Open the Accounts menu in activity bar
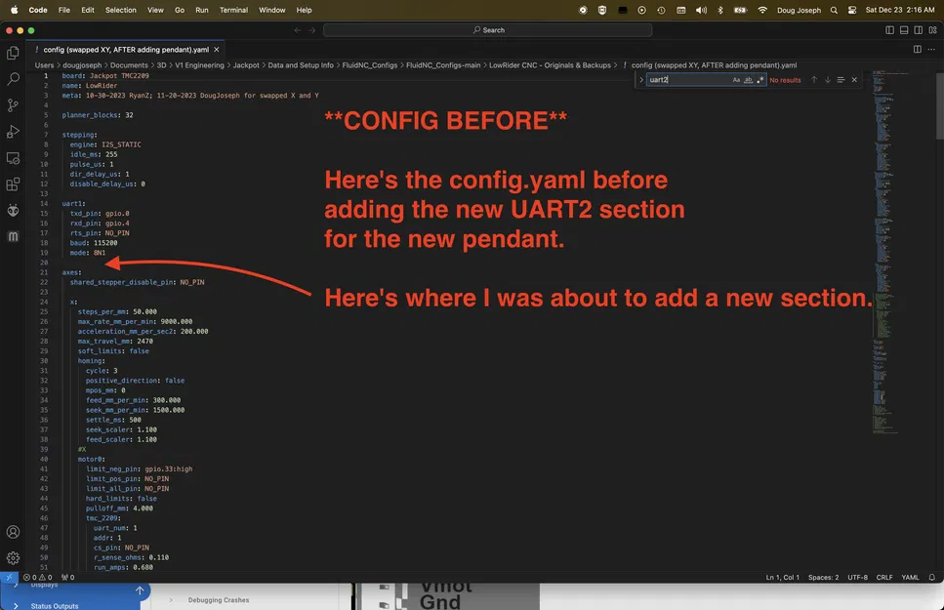Viewport: 944px width, 610px height. click(13, 532)
